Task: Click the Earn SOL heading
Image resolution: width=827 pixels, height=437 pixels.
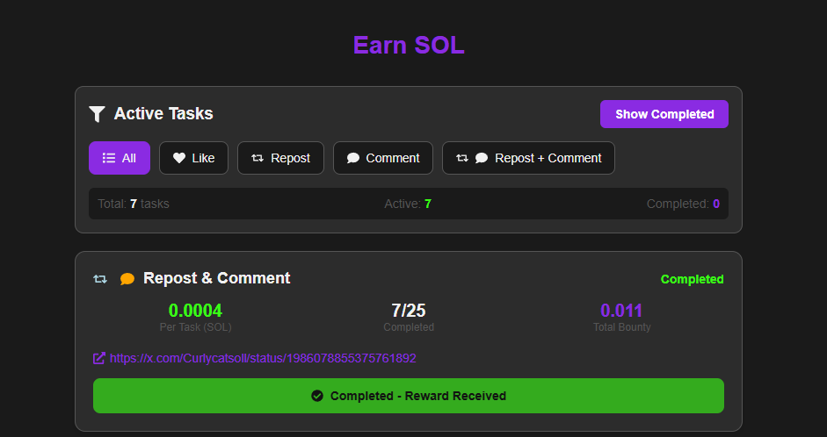Action: 409,46
